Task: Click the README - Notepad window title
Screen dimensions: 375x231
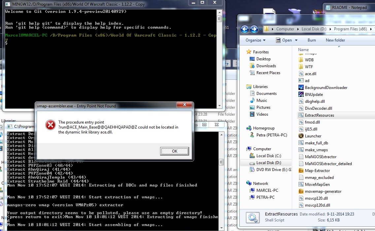Action: [x=349, y=7]
